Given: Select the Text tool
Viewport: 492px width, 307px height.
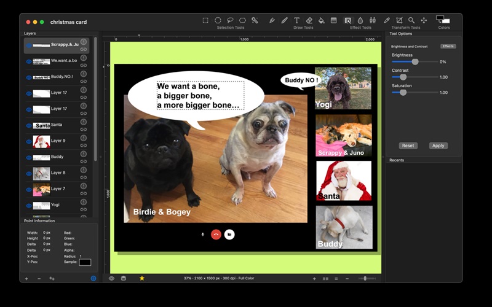Looking at the screenshot, I should click(x=296, y=20).
